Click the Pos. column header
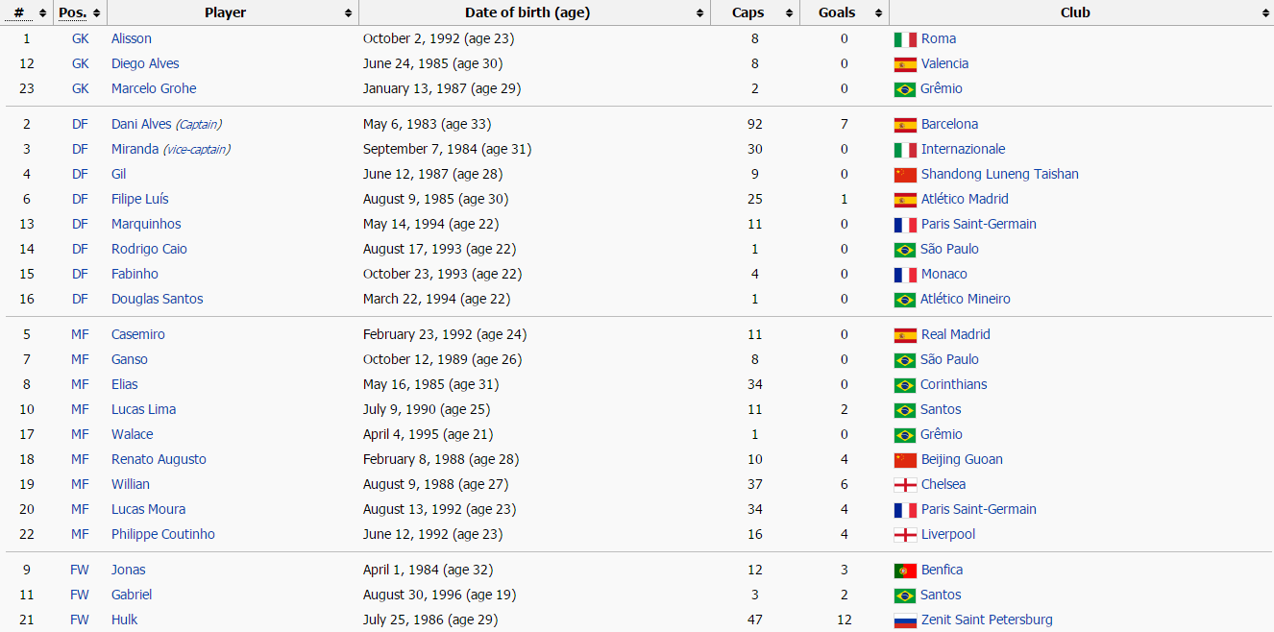This screenshot has height=632, width=1274. (73, 13)
